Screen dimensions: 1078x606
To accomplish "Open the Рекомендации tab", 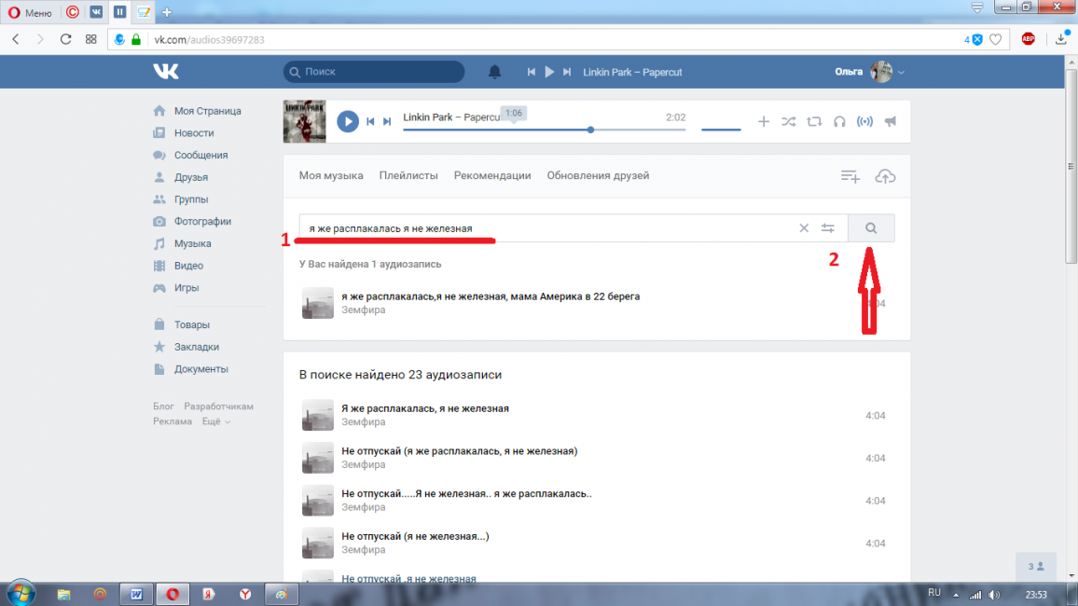I will click(x=492, y=175).
